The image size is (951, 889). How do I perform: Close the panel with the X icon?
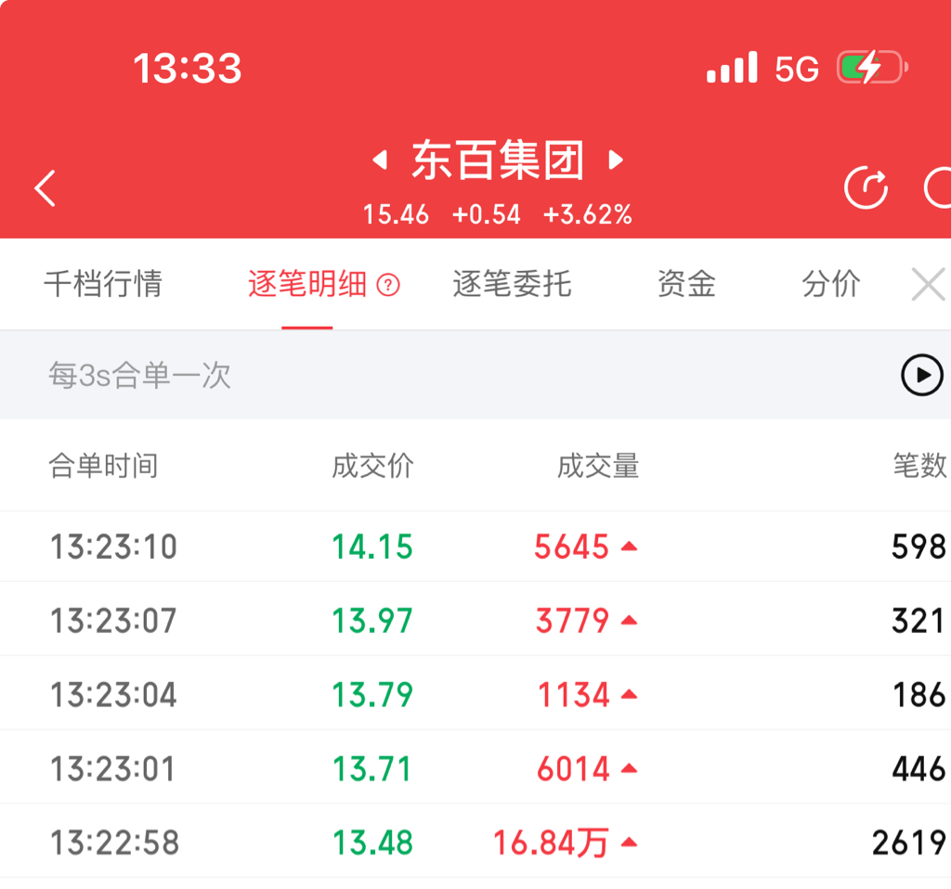929,284
